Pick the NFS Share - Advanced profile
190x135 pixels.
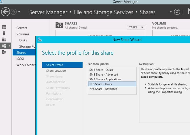[103, 89]
